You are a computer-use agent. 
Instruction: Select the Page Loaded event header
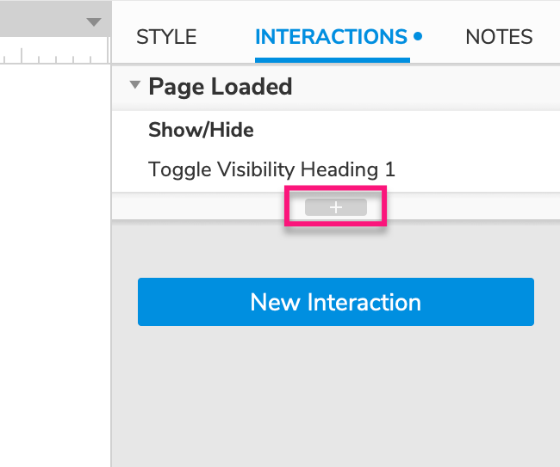tap(336, 88)
